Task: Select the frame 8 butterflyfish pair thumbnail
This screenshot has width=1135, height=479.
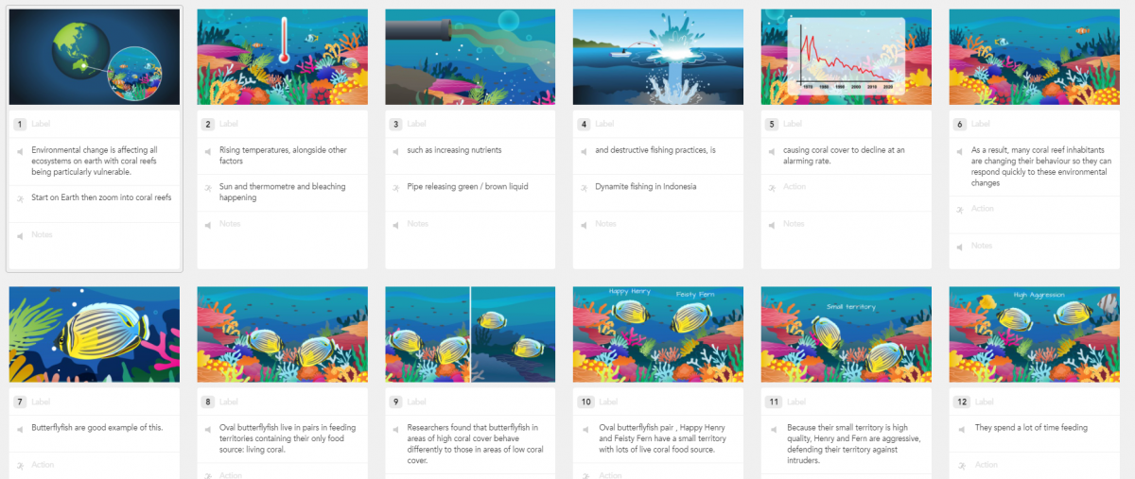Action: point(283,334)
